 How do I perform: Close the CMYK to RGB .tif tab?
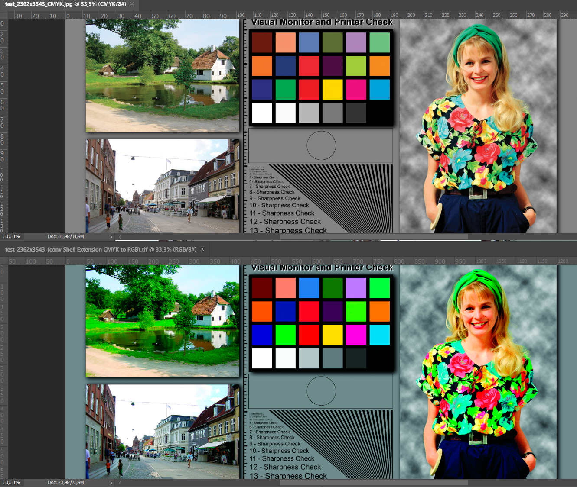(202, 249)
